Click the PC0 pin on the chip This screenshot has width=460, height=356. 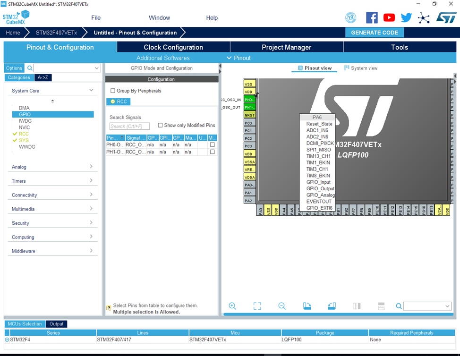click(249, 123)
